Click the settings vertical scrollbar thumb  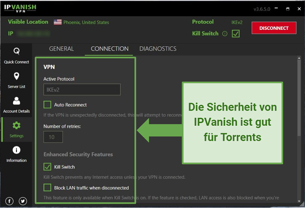(x=299, y=98)
